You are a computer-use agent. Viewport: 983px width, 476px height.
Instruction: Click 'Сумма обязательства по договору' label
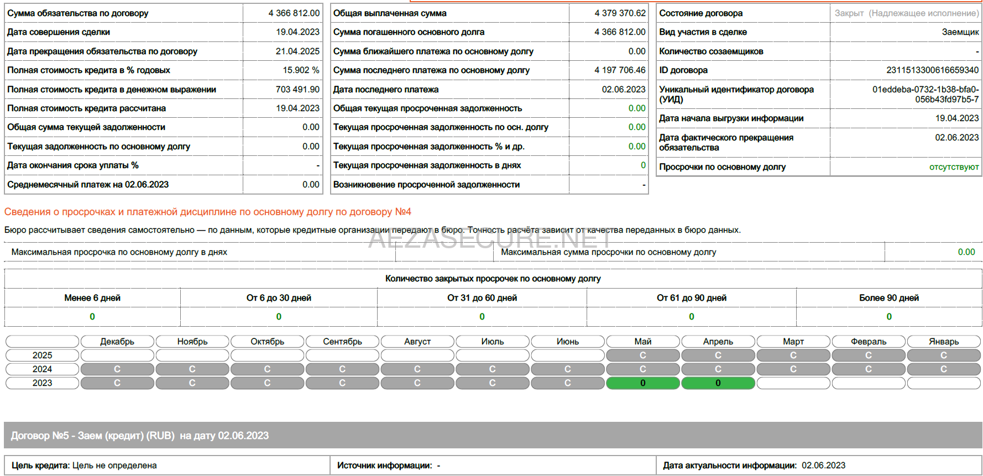coord(78,13)
